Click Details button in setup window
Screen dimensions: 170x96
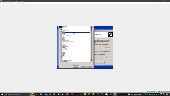coord(108,58)
